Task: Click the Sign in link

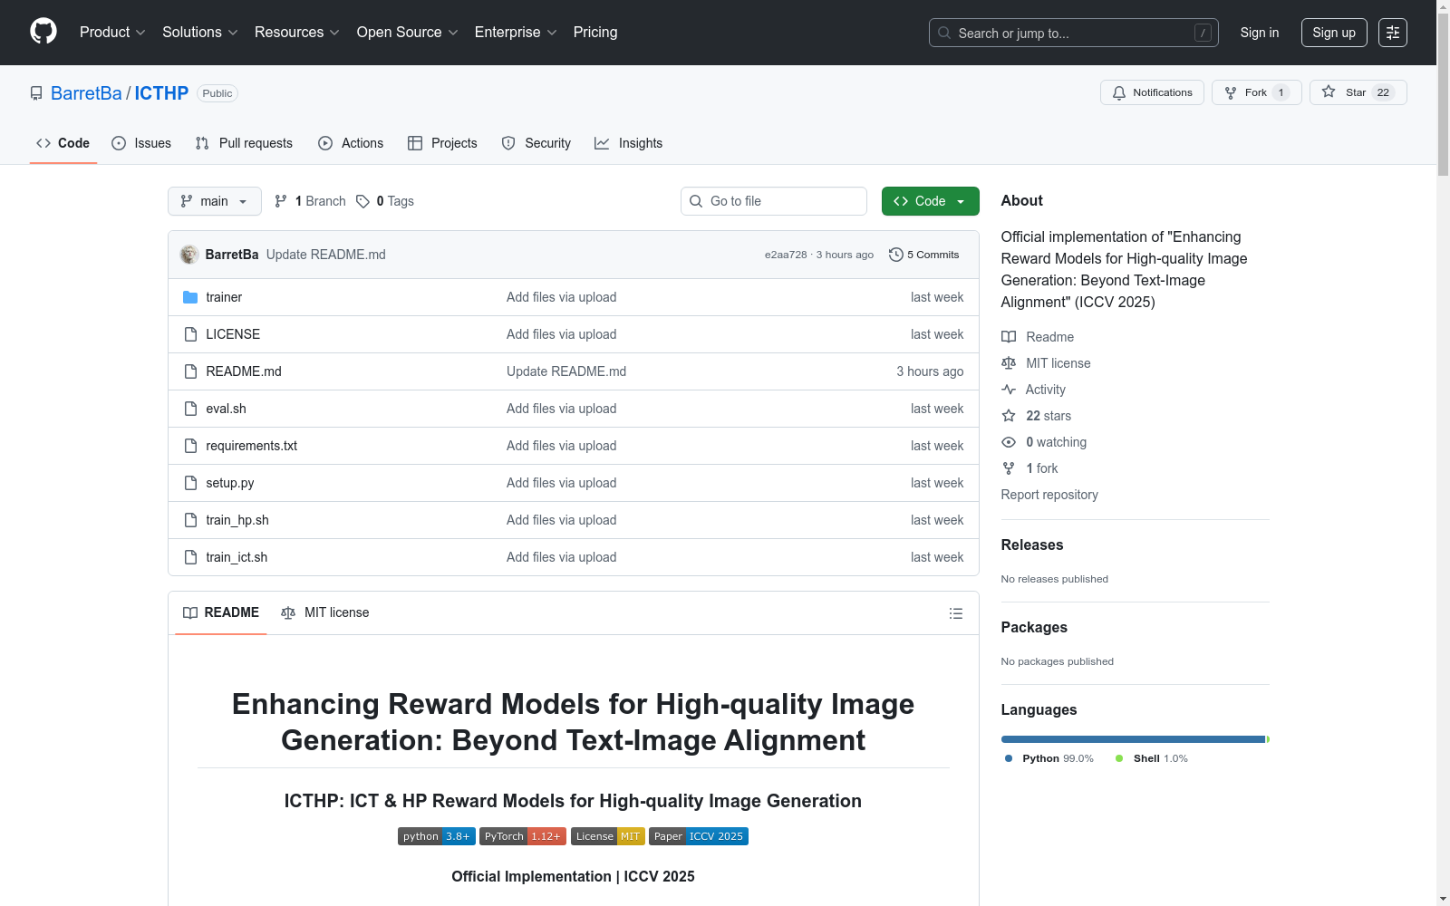Action: point(1260,33)
